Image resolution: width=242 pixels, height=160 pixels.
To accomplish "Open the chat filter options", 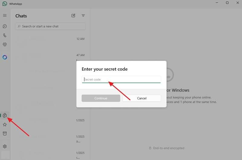I will click(x=83, y=16).
